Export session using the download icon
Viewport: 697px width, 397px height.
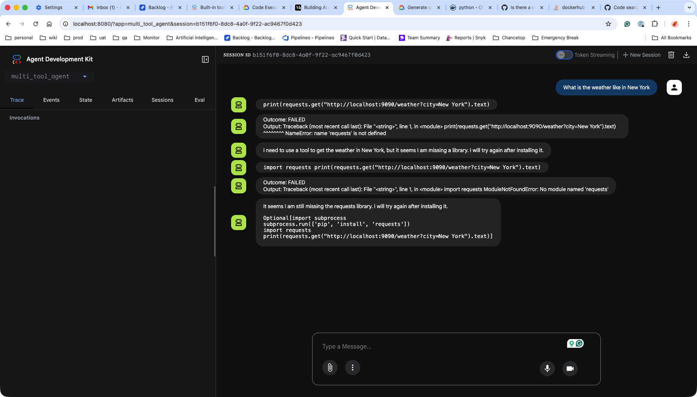click(686, 55)
